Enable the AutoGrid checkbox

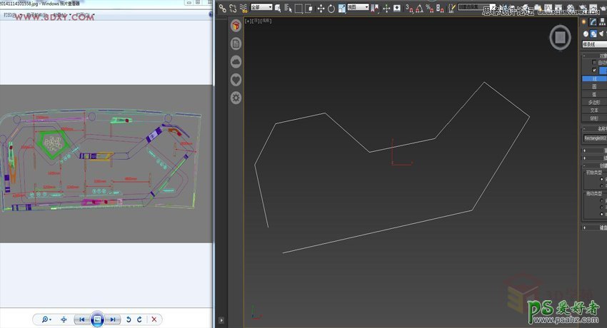tap(594, 62)
